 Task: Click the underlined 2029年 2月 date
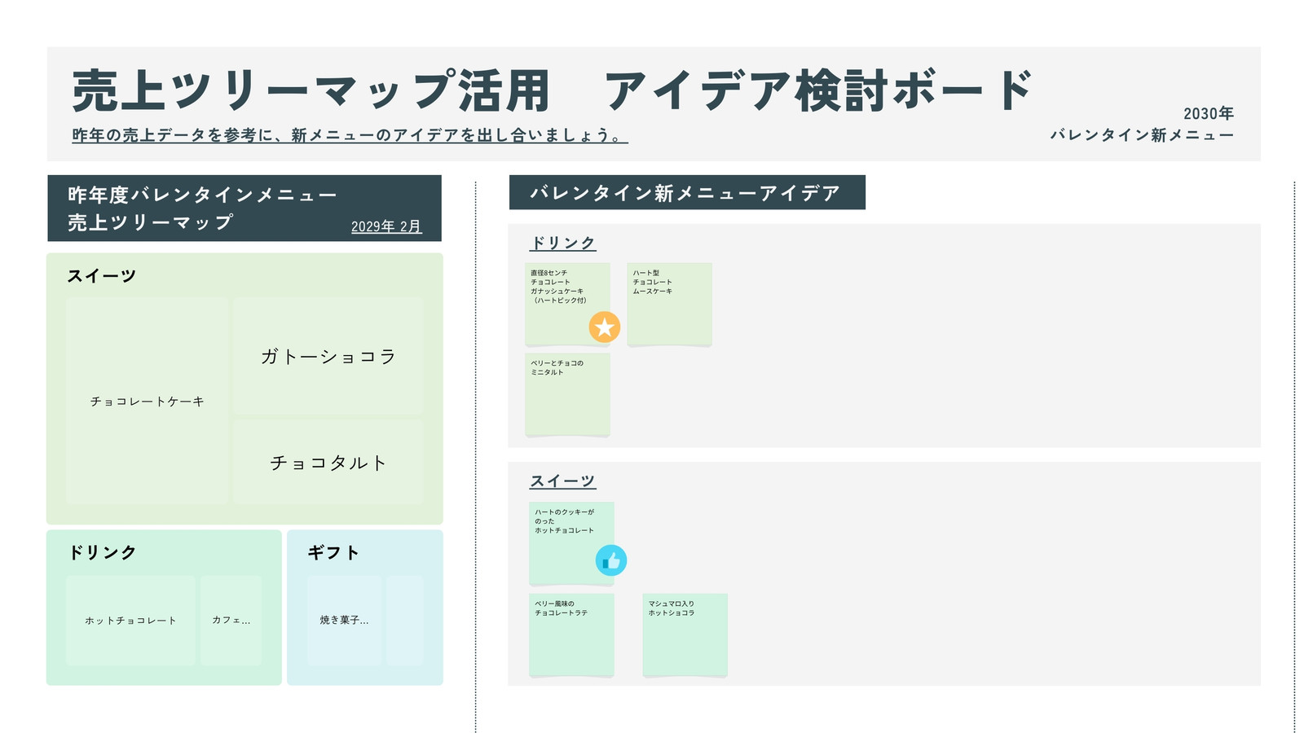click(386, 226)
